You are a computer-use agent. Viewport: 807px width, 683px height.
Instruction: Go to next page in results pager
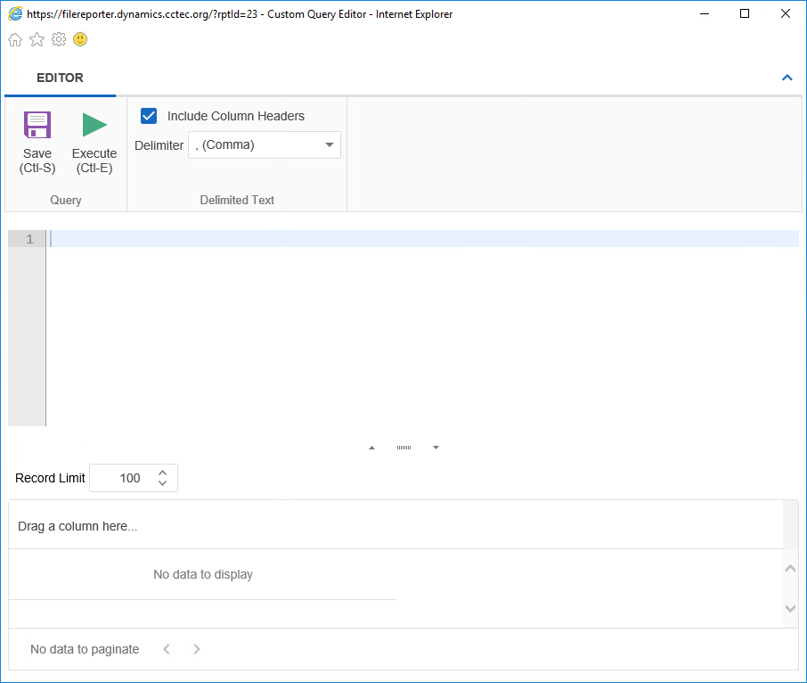[x=197, y=649]
